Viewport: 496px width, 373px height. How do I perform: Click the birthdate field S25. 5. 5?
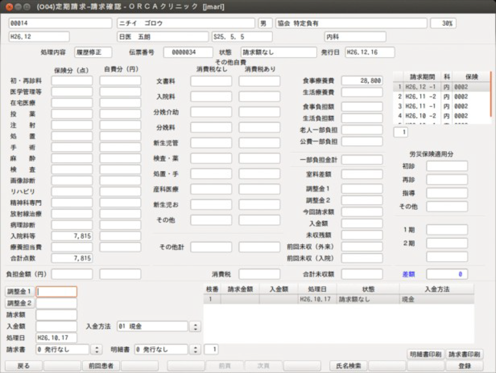point(242,37)
